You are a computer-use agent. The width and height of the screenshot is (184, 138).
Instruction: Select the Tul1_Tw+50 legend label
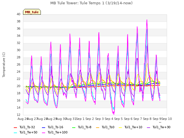pos(28,132)
